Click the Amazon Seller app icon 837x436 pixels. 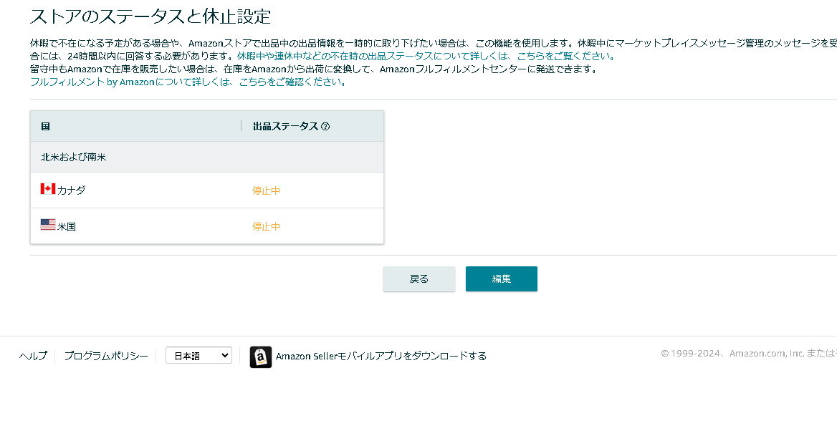(x=261, y=357)
